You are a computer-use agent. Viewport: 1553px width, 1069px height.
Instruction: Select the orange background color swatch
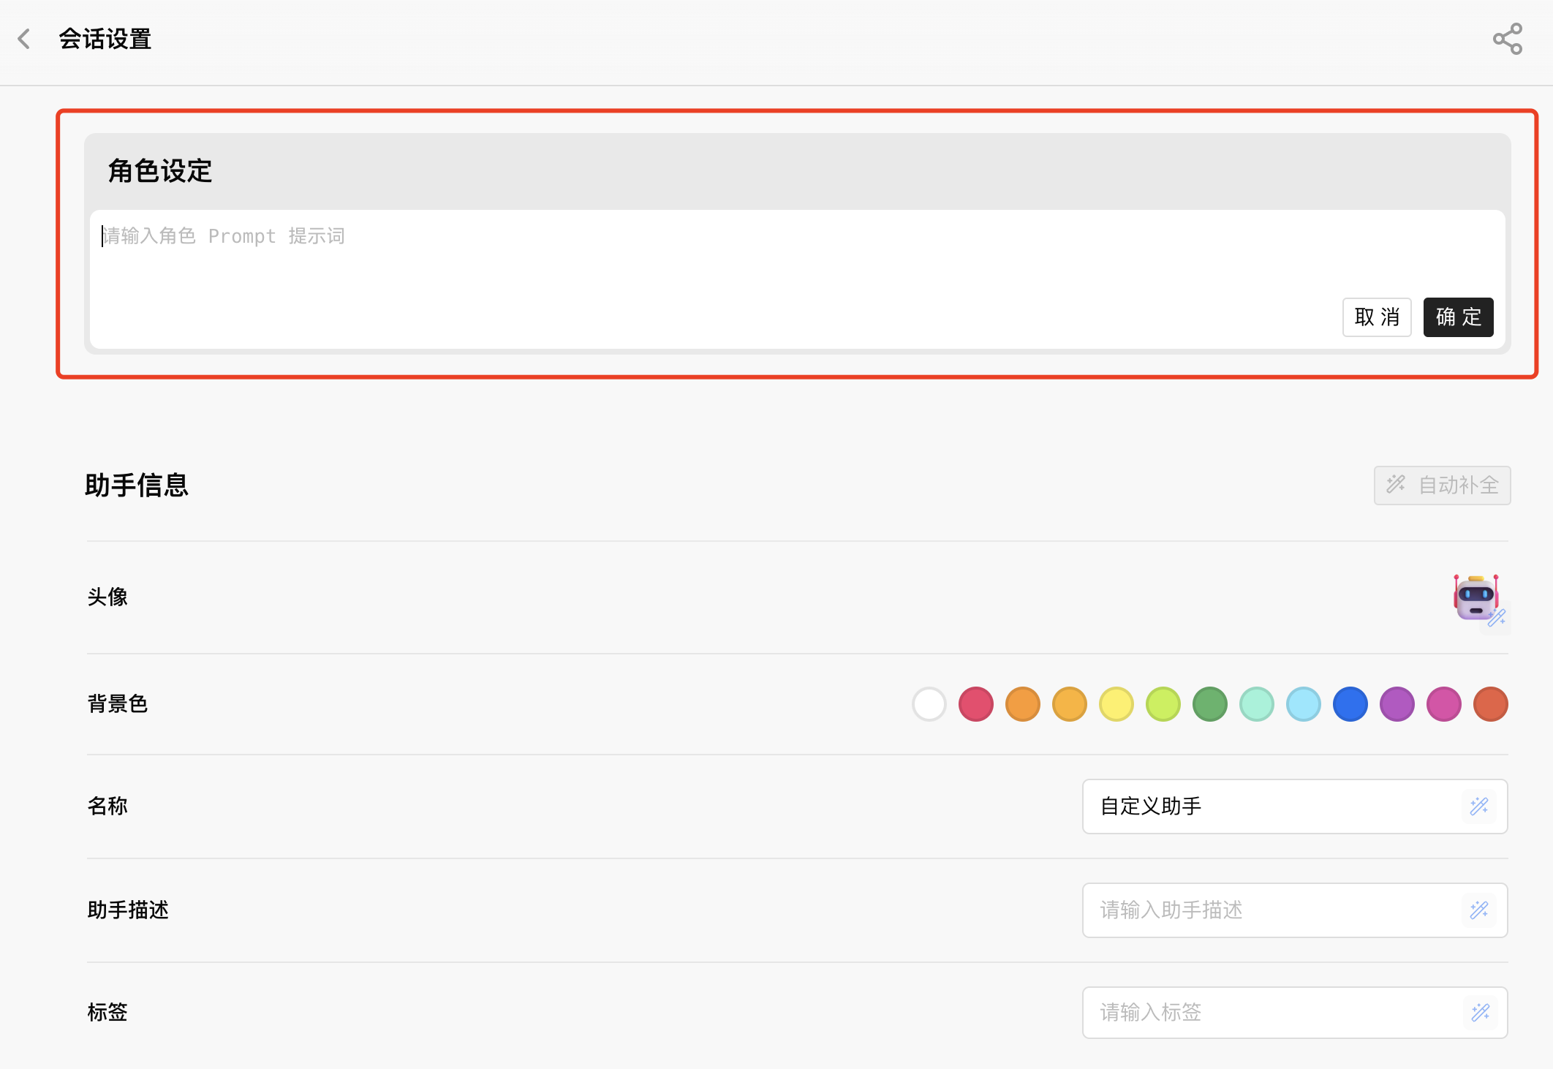click(1023, 704)
